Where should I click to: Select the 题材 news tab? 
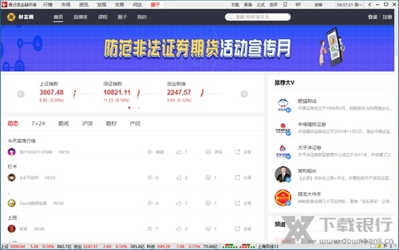point(111,124)
